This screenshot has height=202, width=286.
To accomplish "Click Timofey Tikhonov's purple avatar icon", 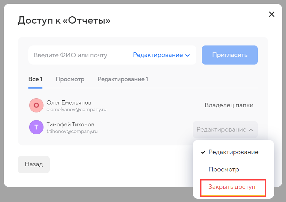I will point(36,127).
